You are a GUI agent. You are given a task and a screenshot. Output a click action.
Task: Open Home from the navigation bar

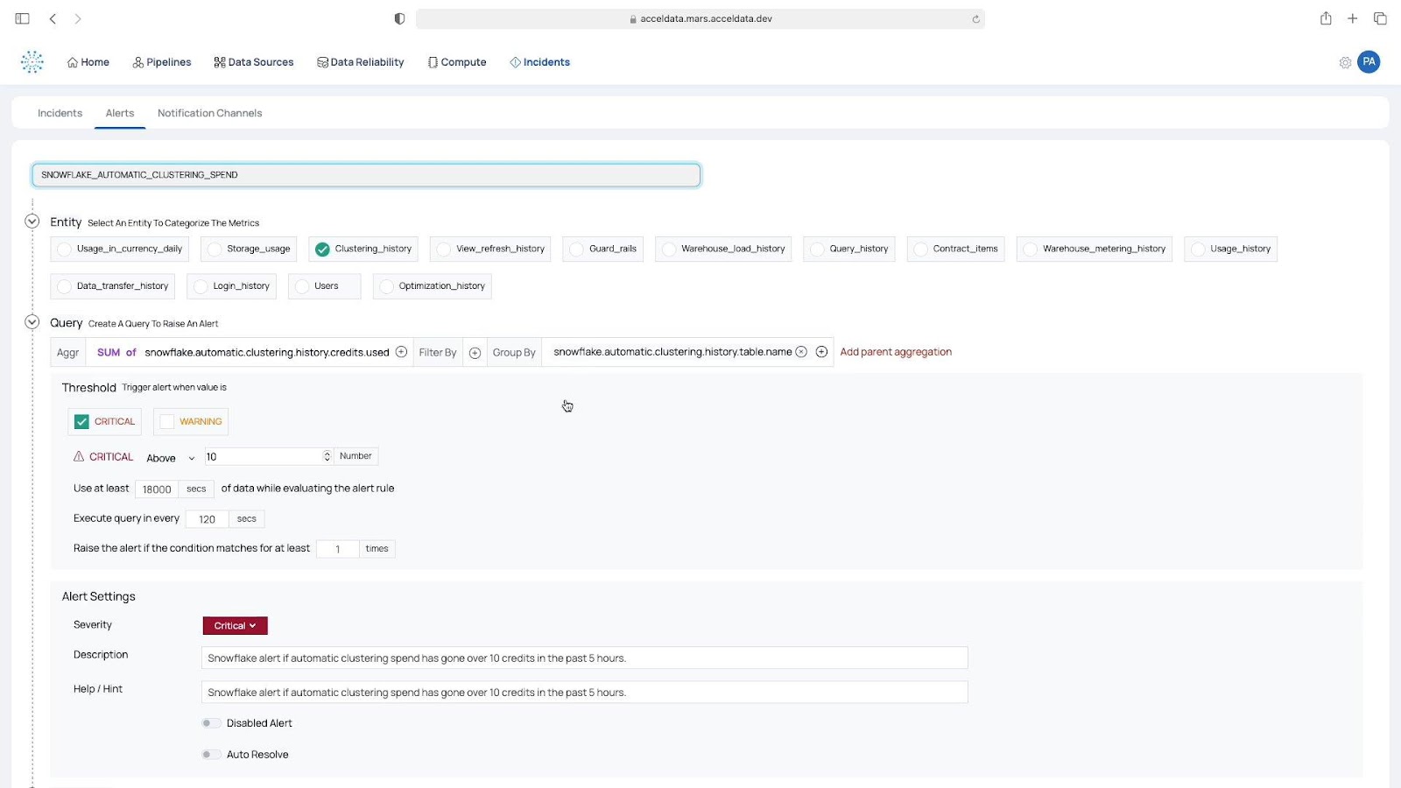[x=88, y=62]
